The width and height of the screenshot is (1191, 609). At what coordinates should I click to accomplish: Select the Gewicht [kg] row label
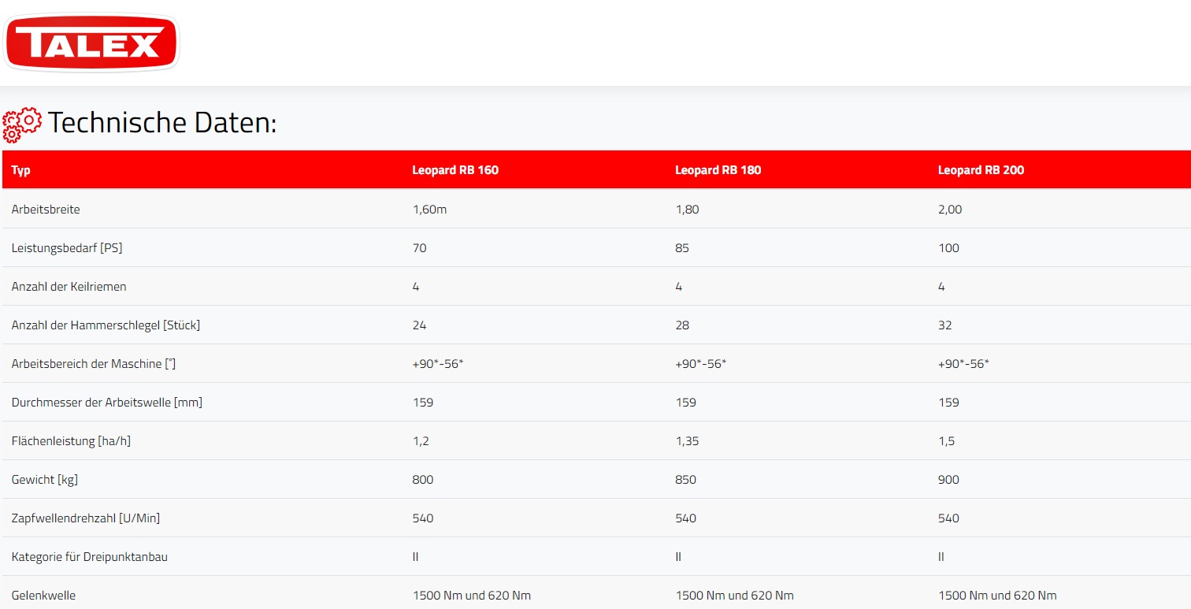click(45, 480)
